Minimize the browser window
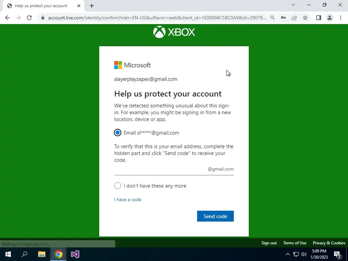The height and width of the screenshot is (261, 348). coord(309,5)
